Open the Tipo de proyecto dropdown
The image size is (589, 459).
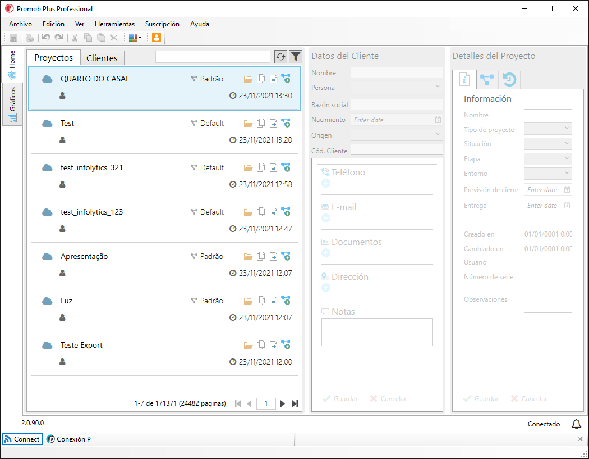pyautogui.click(x=547, y=129)
